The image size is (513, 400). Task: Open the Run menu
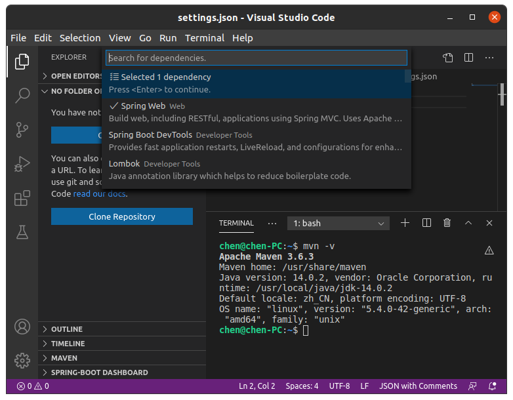point(168,38)
